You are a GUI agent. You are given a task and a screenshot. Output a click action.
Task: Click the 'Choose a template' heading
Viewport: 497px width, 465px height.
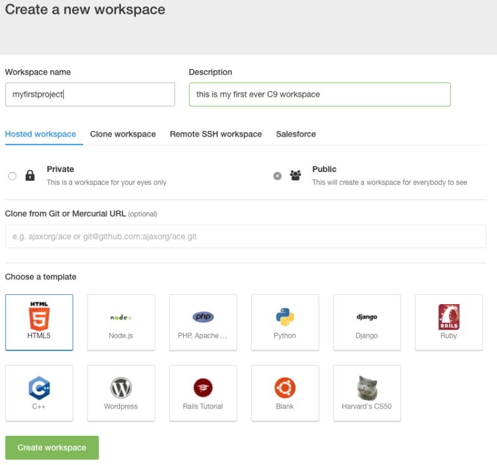[40, 277]
